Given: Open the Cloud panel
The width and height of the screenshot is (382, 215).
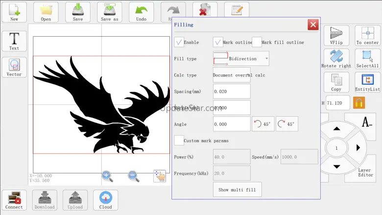Looking at the screenshot, I should point(105,200).
